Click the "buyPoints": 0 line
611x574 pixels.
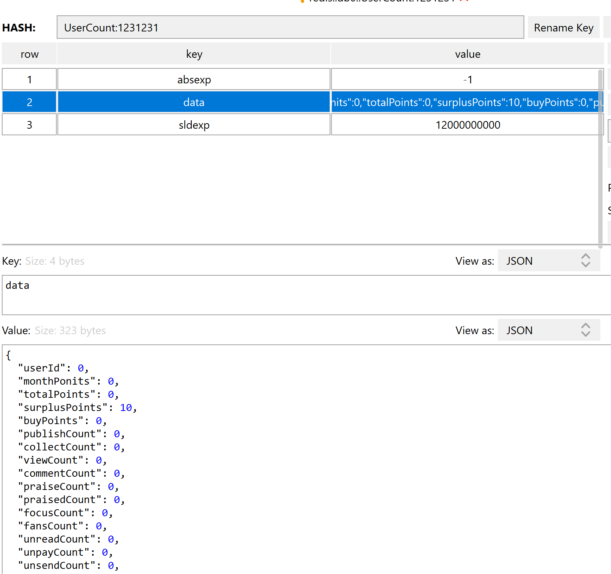(x=63, y=421)
